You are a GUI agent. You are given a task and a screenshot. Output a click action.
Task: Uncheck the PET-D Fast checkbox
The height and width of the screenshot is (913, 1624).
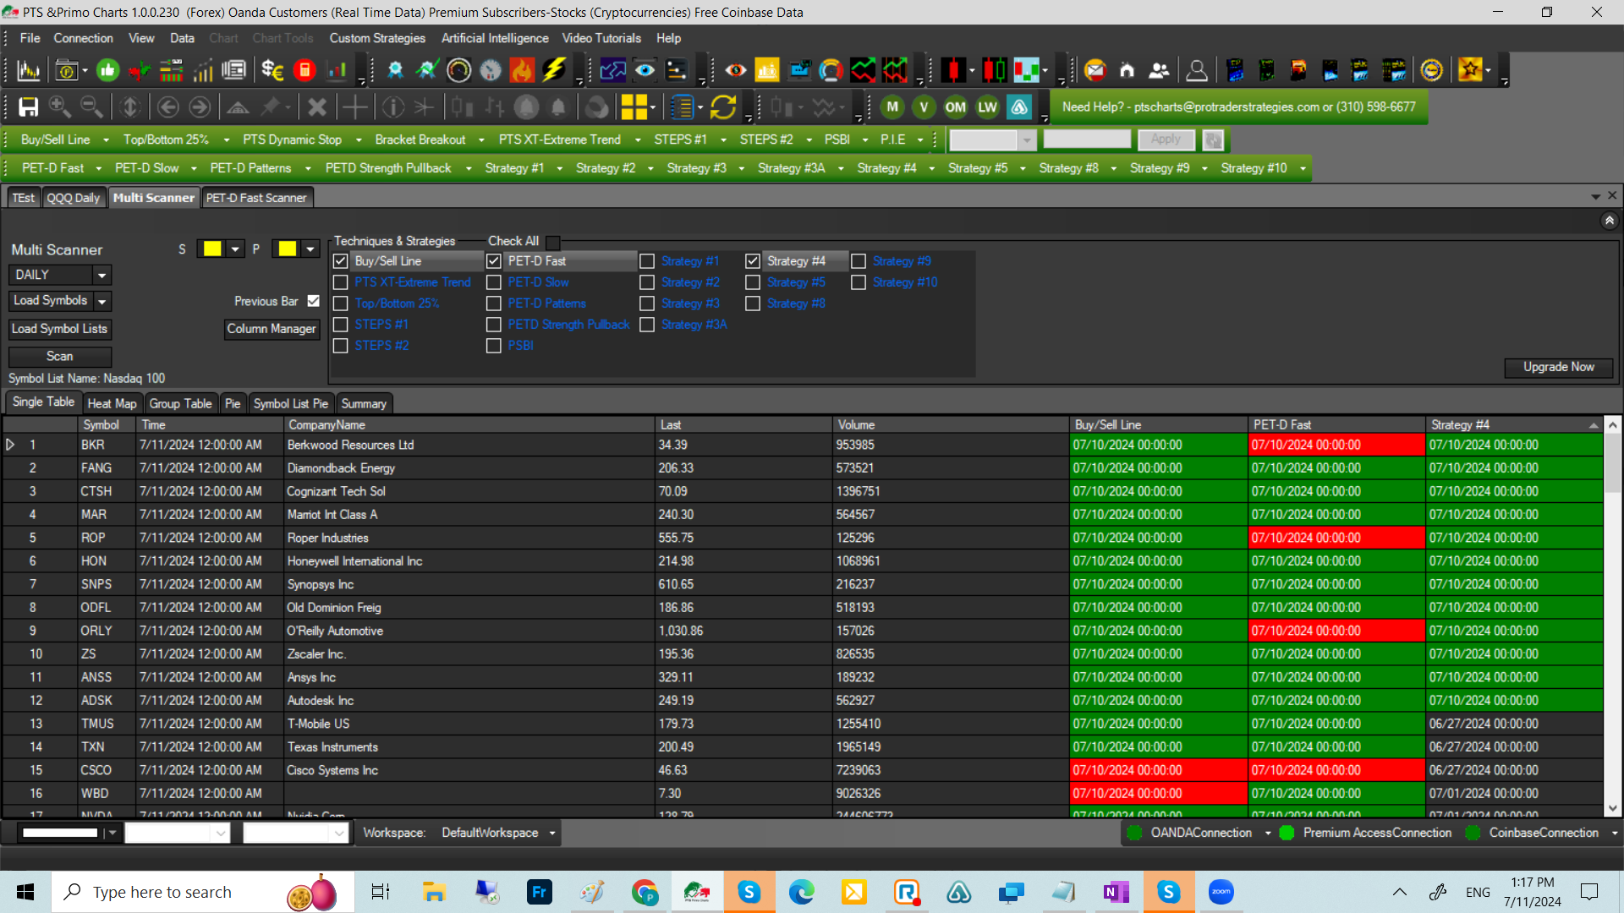click(494, 261)
